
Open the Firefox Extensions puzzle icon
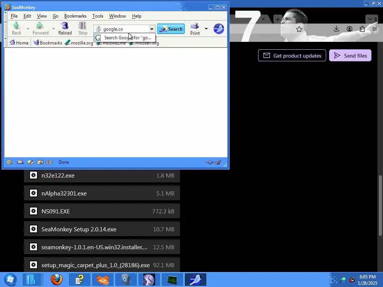(x=362, y=29)
